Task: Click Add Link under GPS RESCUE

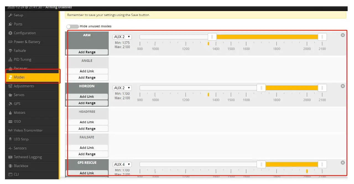Action: pyautogui.click(x=87, y=173)
